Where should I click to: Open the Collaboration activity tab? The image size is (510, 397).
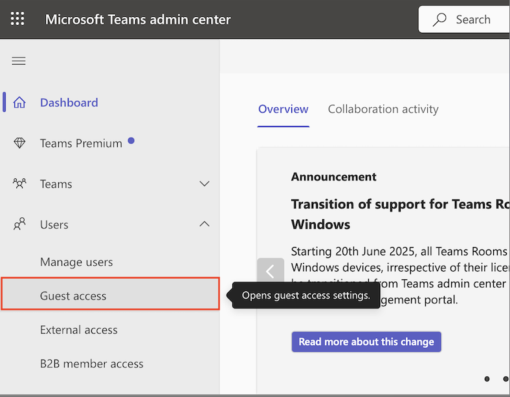click(383, 109)
